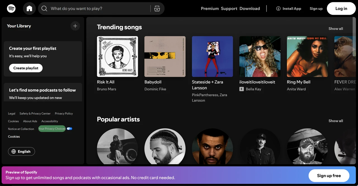
Task: Click the Install App icon
Action: click(x=278, y=9)
